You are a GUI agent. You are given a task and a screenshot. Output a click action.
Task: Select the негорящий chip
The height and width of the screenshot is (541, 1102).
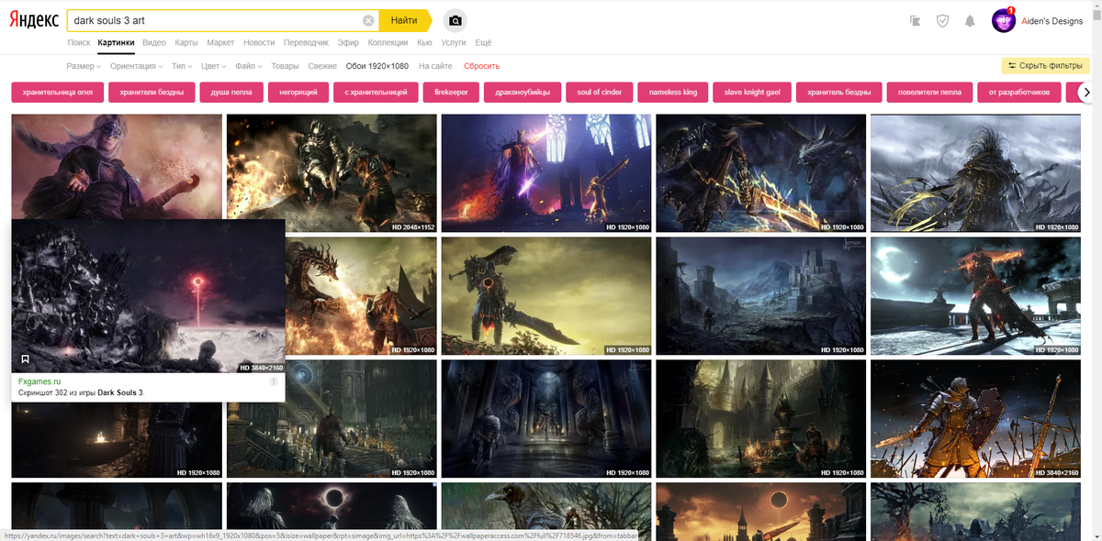click(x=298, y=92)
